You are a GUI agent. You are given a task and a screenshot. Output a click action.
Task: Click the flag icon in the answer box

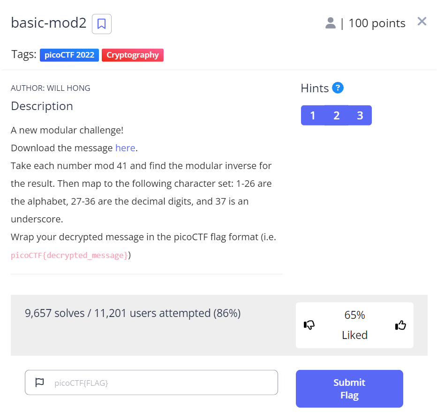(x=40, y=383)
